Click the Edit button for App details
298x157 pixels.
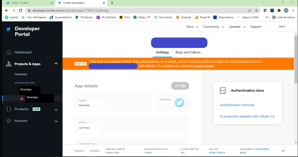[180, 86]
